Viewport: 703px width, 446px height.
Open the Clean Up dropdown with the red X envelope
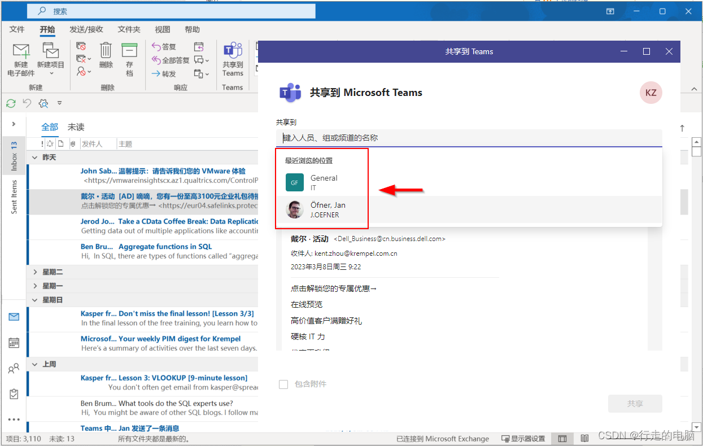[84, 59]
